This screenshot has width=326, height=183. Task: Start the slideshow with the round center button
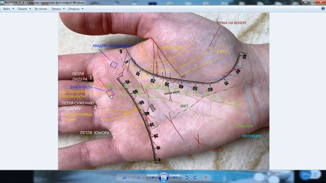164,177
